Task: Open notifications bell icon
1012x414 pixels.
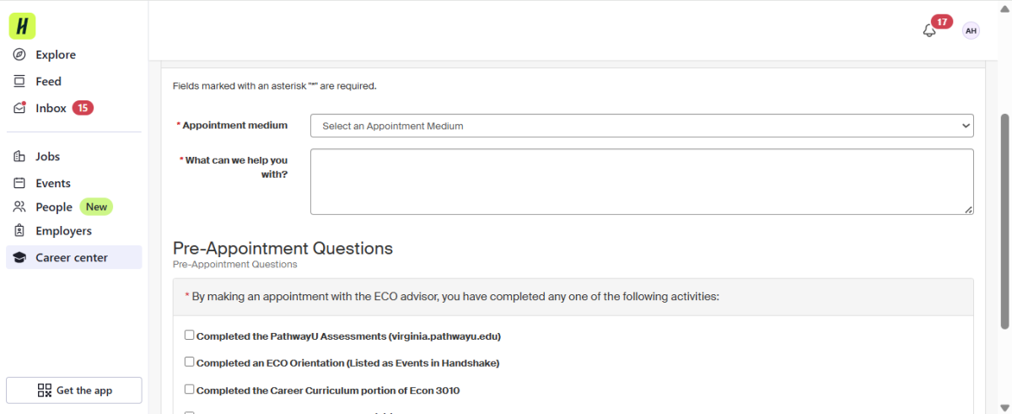Action: pyautogui.click(x=929, y=31)
